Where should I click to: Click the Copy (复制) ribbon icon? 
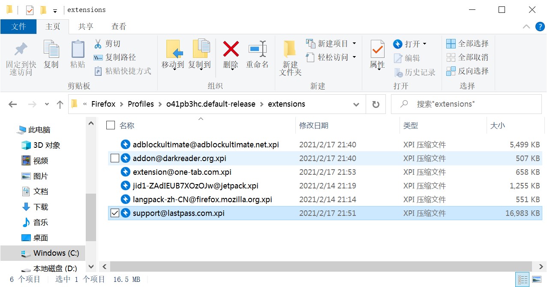[51, 50]
